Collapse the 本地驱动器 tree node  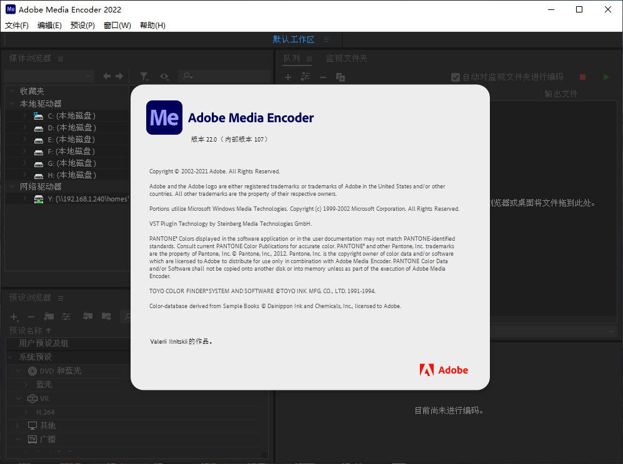click(x=11, y=103)
